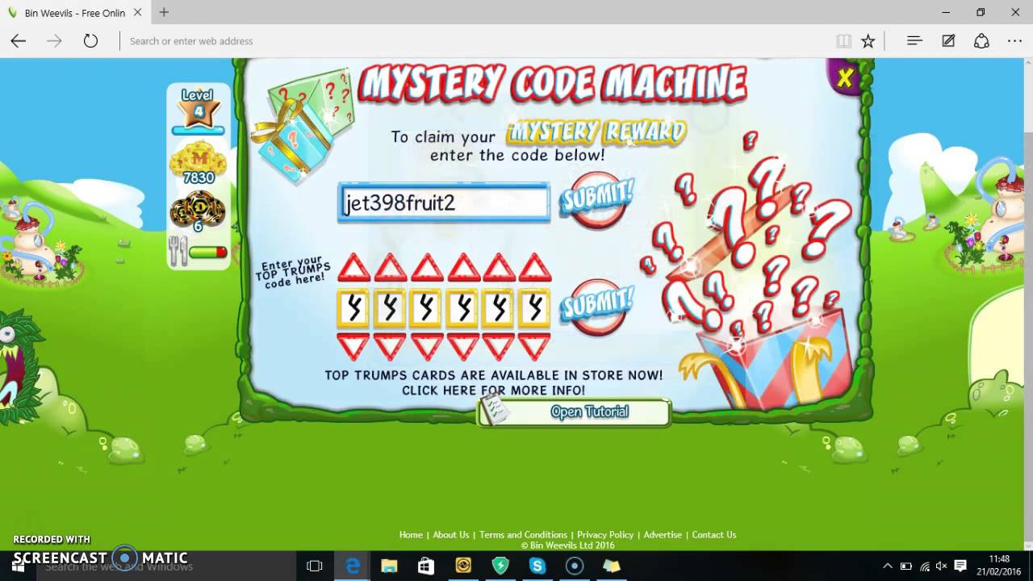Image resolution: width=1033 pixels, height=581 pixels.
Task: Open reading view icon
Action: click(843, 41)
